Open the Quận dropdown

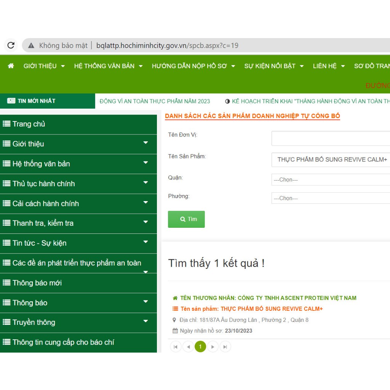(331, 180)
